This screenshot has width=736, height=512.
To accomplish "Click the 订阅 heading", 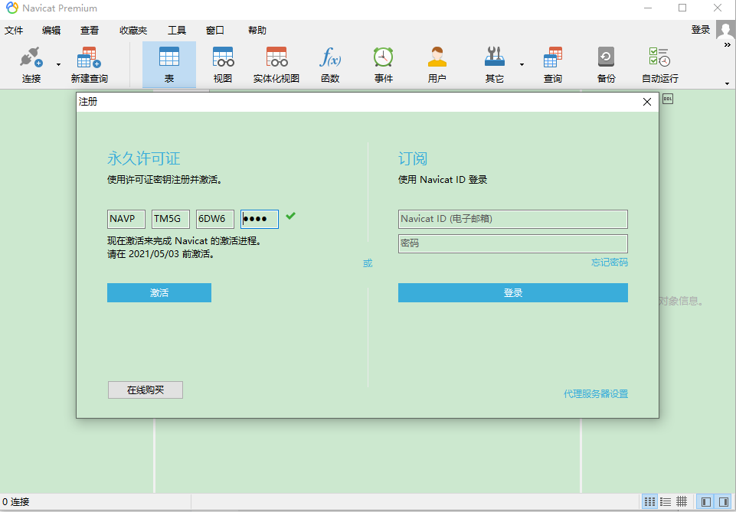I will [x=413, y=158].
